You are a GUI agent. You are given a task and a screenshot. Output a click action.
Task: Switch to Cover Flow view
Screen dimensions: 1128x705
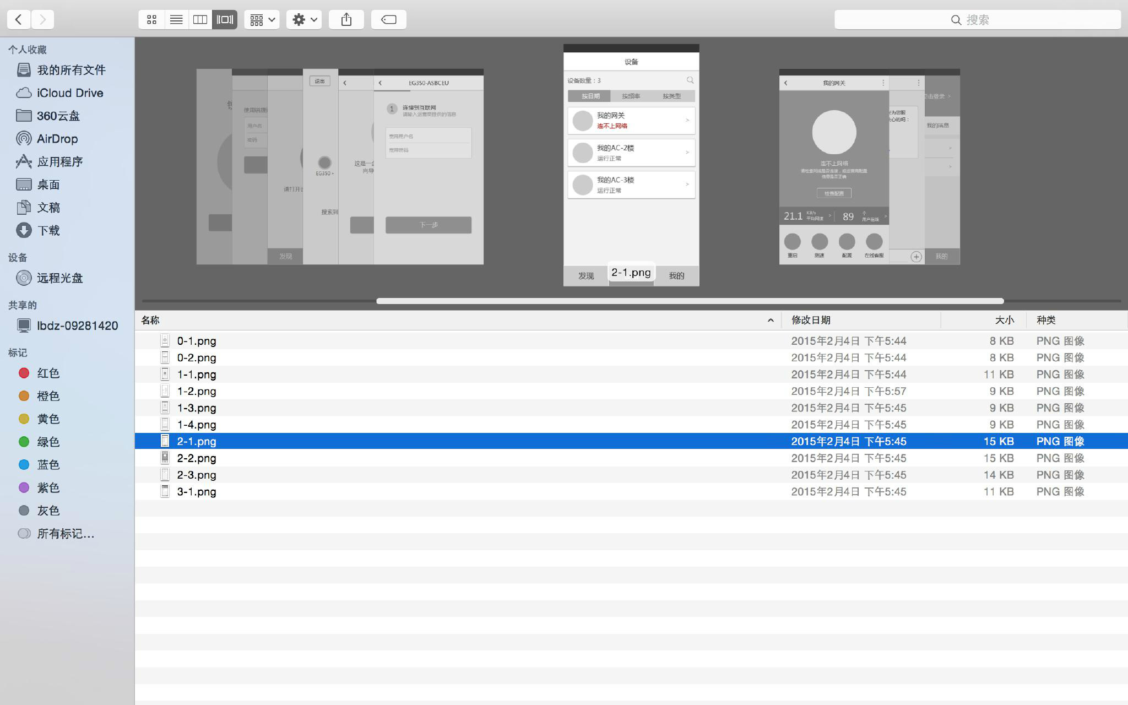click(x=225, y=20)
